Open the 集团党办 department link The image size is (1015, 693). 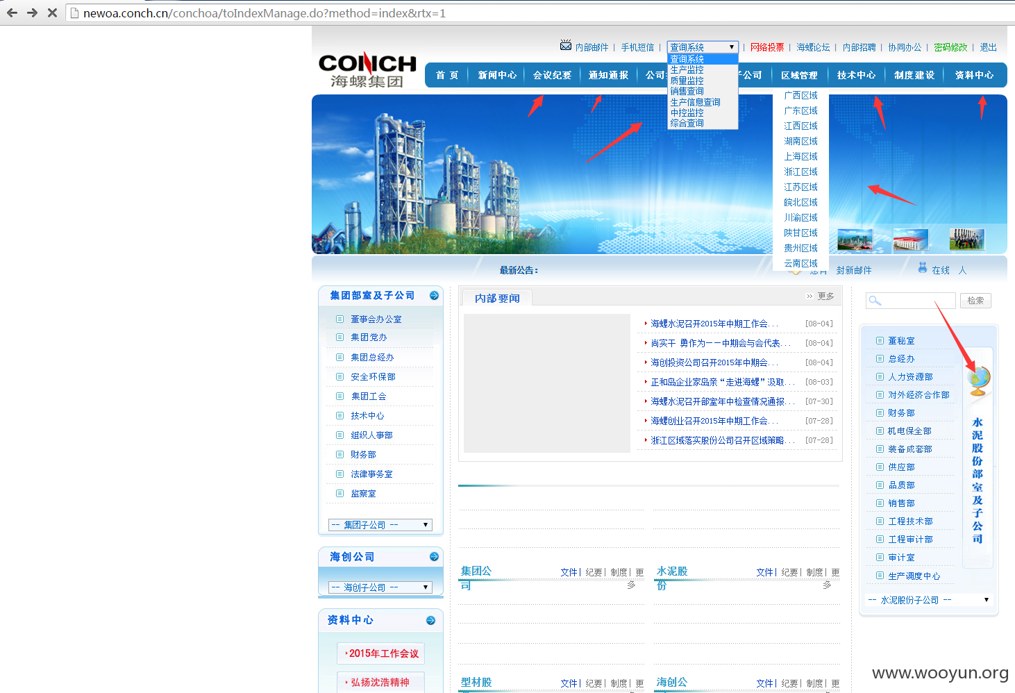point(369,337)
